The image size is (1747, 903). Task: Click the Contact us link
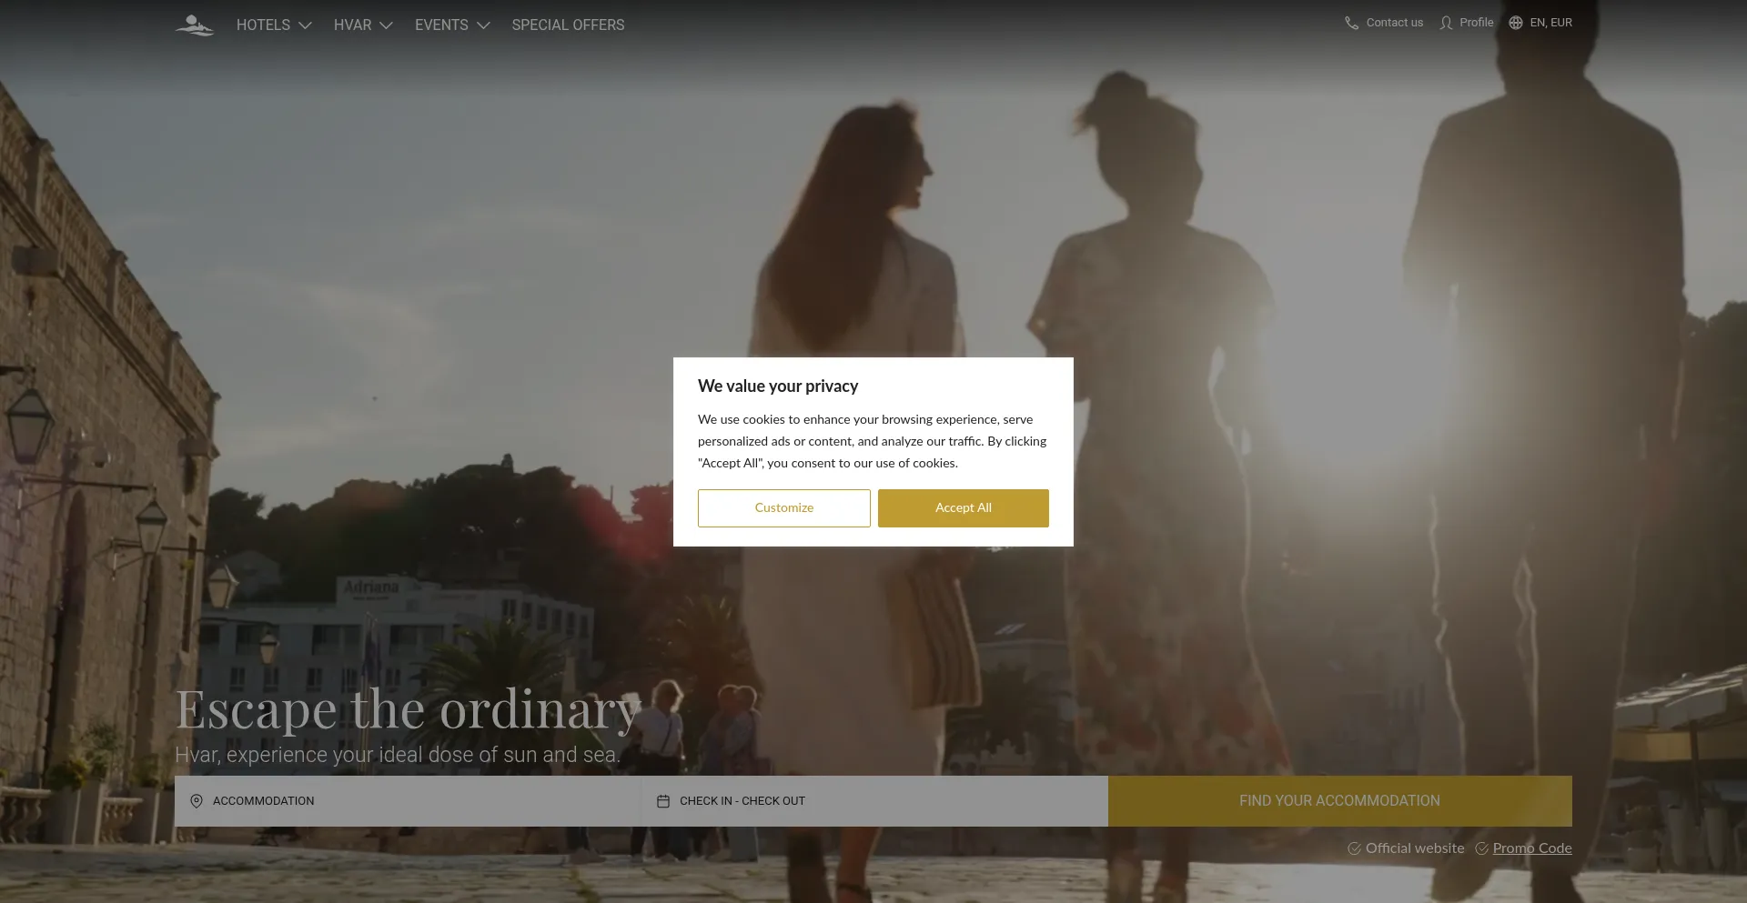pyautogui.click(x=1393, y=23)
